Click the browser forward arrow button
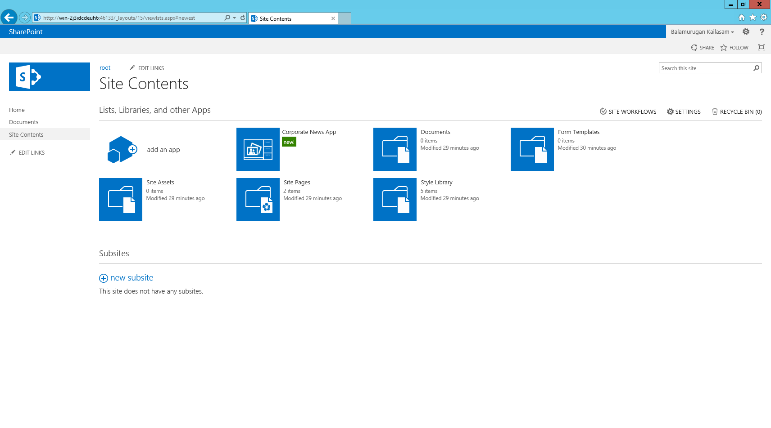Screen dimensions: 771x428 (x=25, y=18)
